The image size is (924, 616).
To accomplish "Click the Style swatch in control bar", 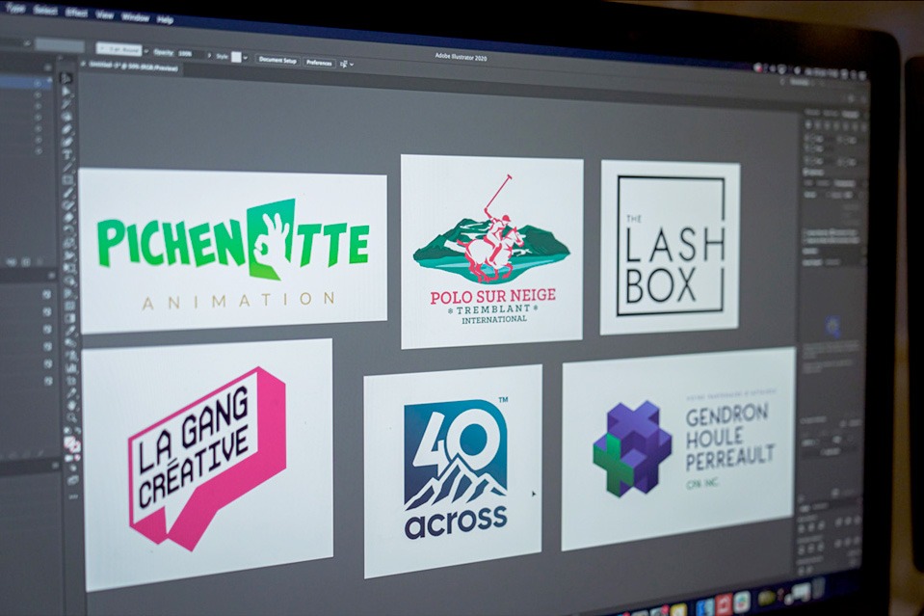I will pos(236,57).
